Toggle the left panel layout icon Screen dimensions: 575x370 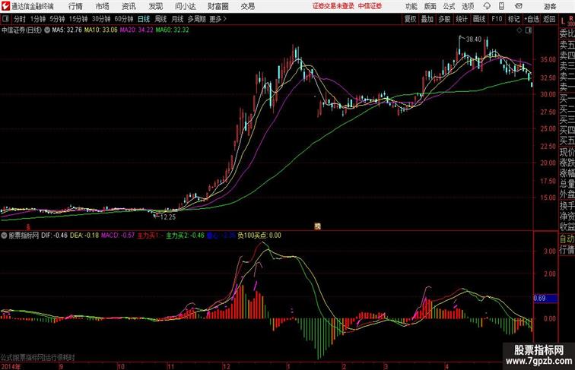tap(5, 19)
